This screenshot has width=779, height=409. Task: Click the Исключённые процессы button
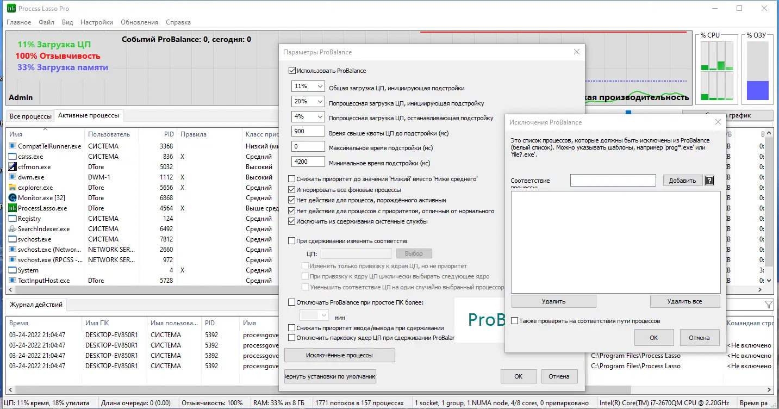340,355
